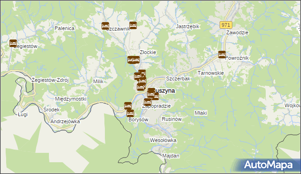This screenshot has height=174, width=301.
Task: Click the hotel icon above Zapopradzie label
Action: pos(148,102)
